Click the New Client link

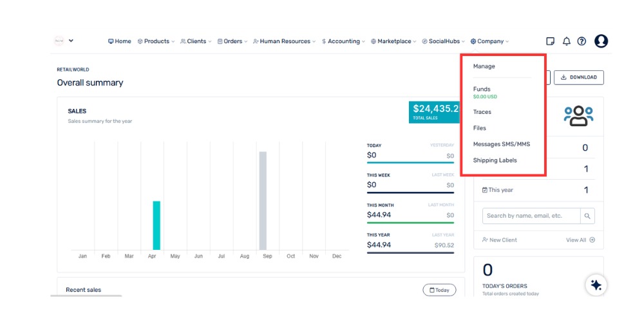[x=503, y=240]
